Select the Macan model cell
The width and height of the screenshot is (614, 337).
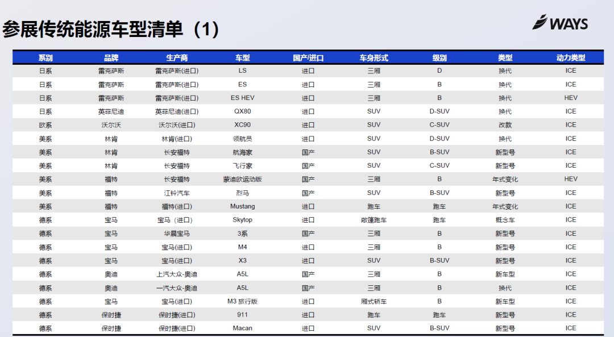click(x=242, y=328)
